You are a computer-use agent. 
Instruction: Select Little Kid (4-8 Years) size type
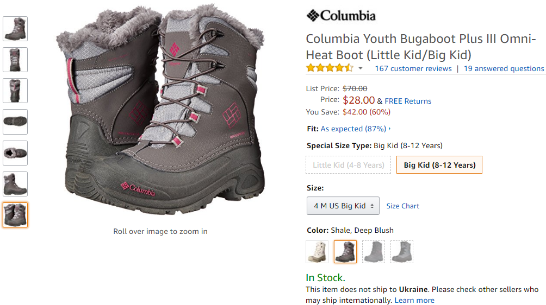coord(348,165)
